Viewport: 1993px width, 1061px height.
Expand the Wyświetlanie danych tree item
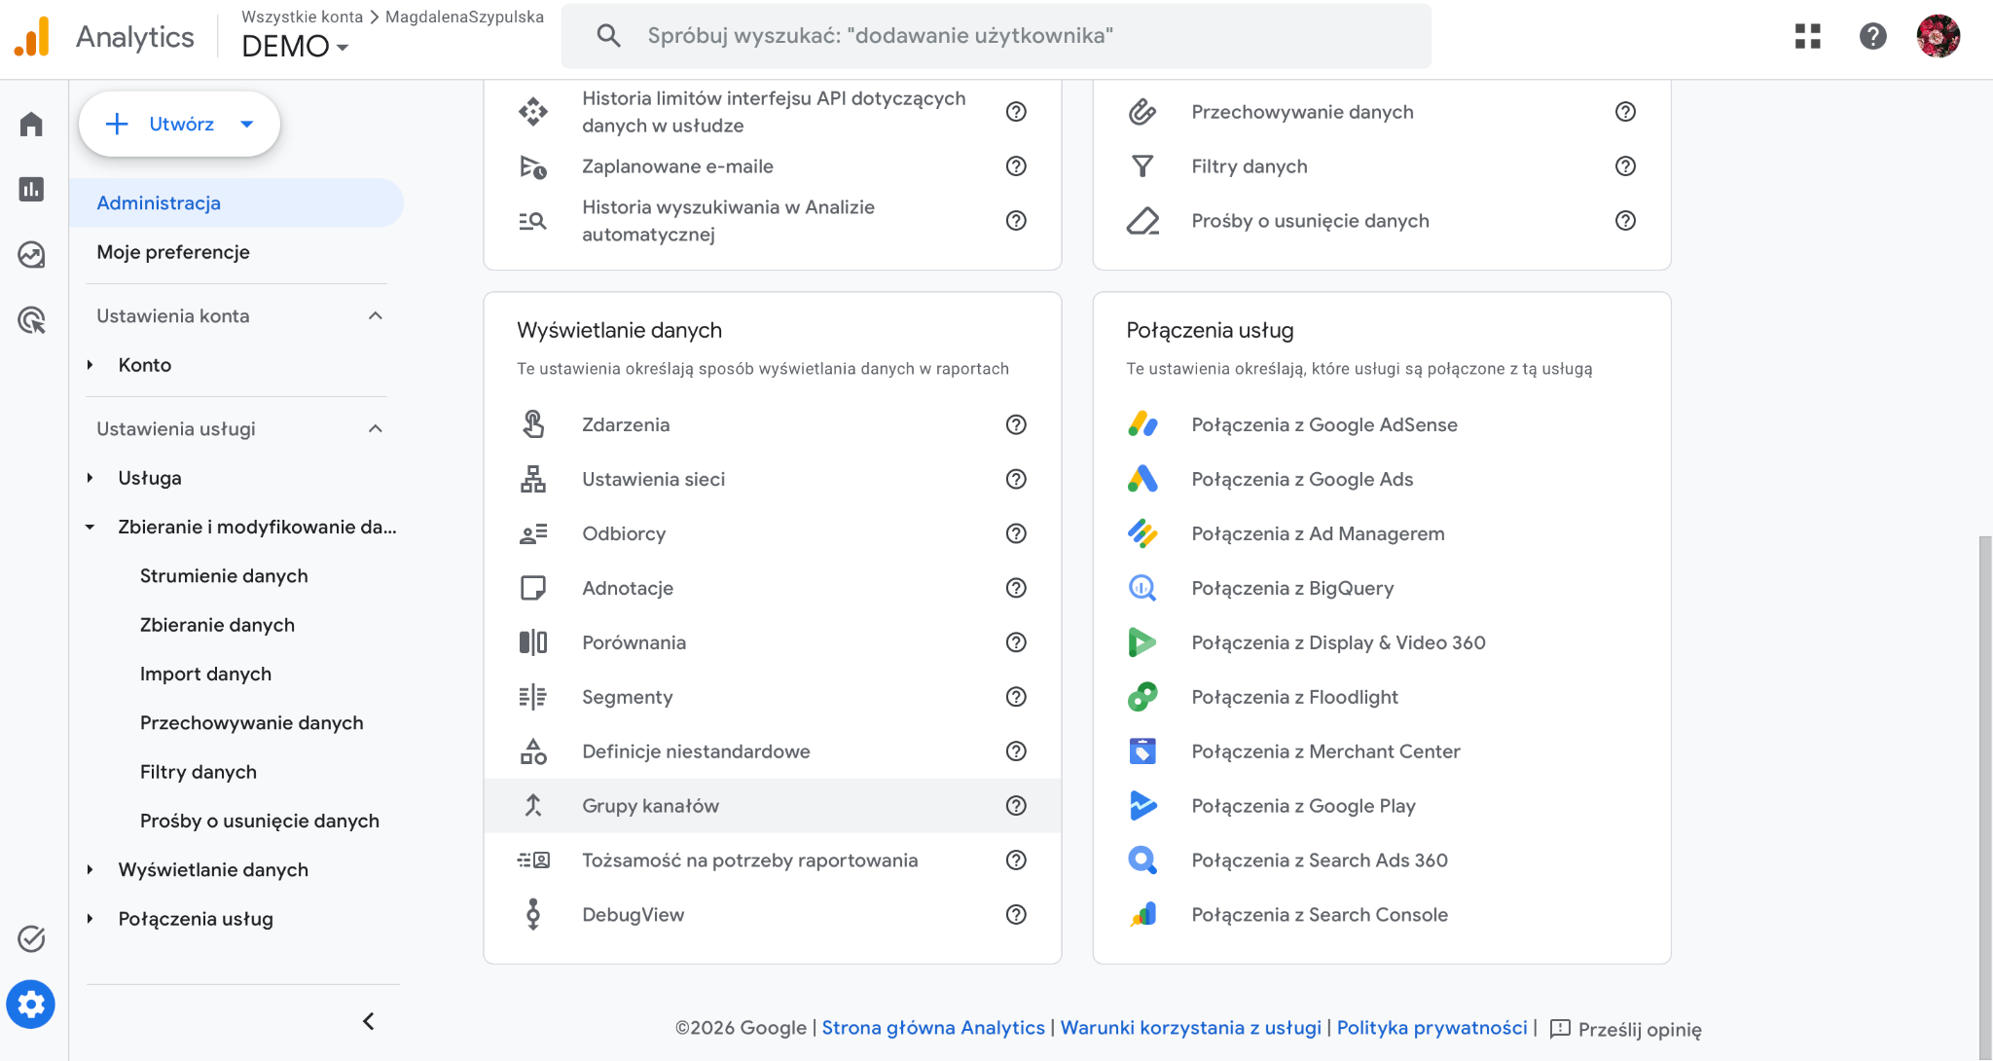tap(90, 870)
